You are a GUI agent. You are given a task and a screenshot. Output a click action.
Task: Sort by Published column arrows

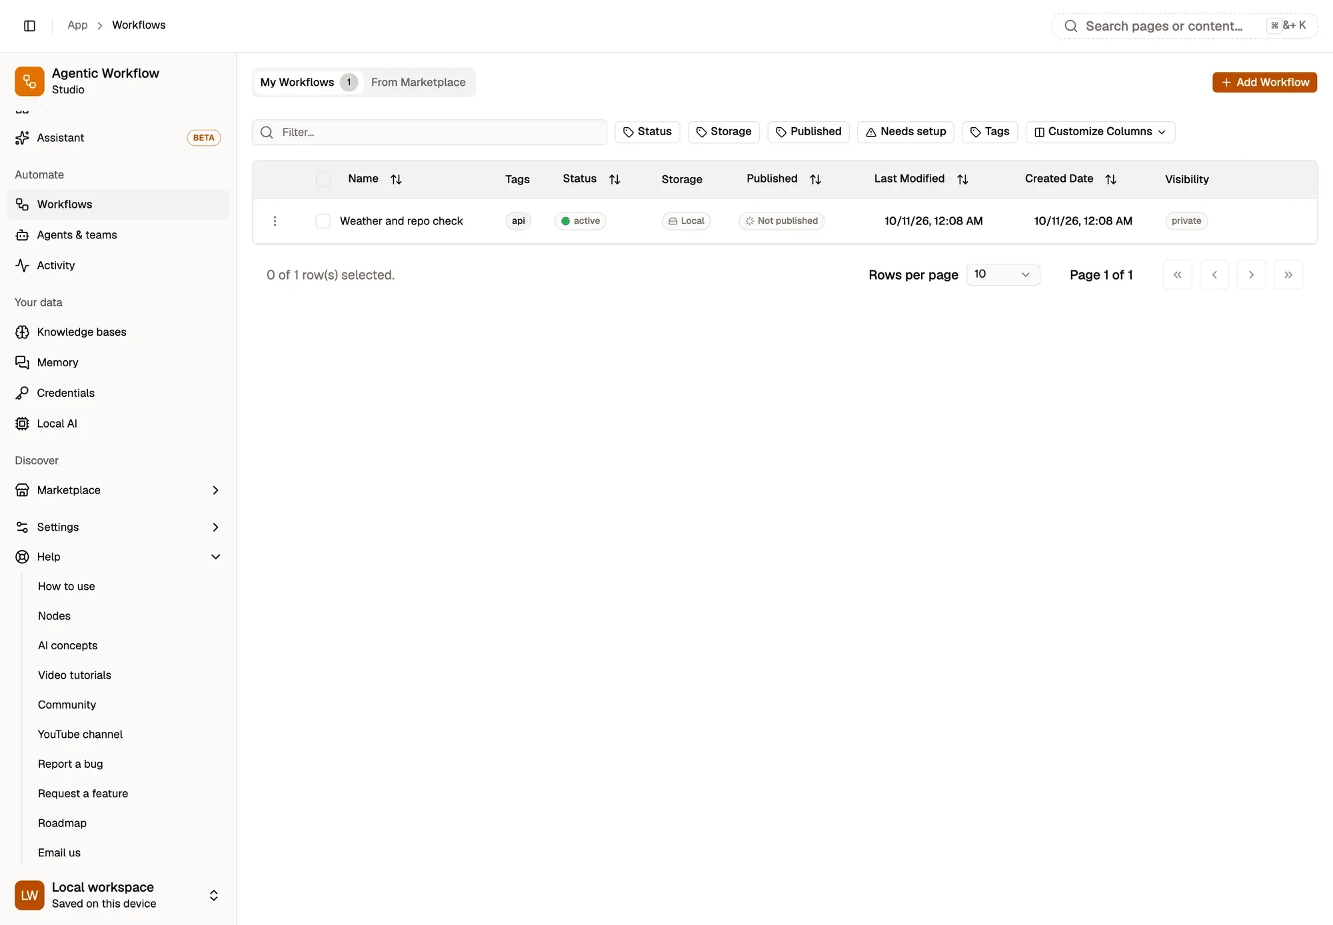click(815, 179)
